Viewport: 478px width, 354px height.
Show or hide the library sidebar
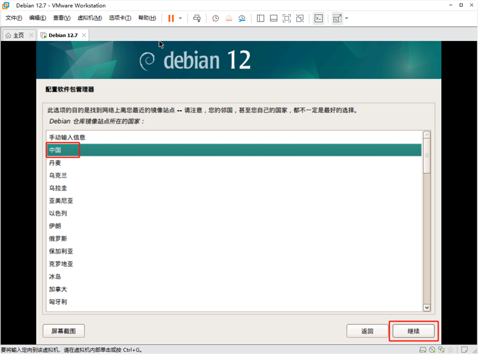point(260,18)
